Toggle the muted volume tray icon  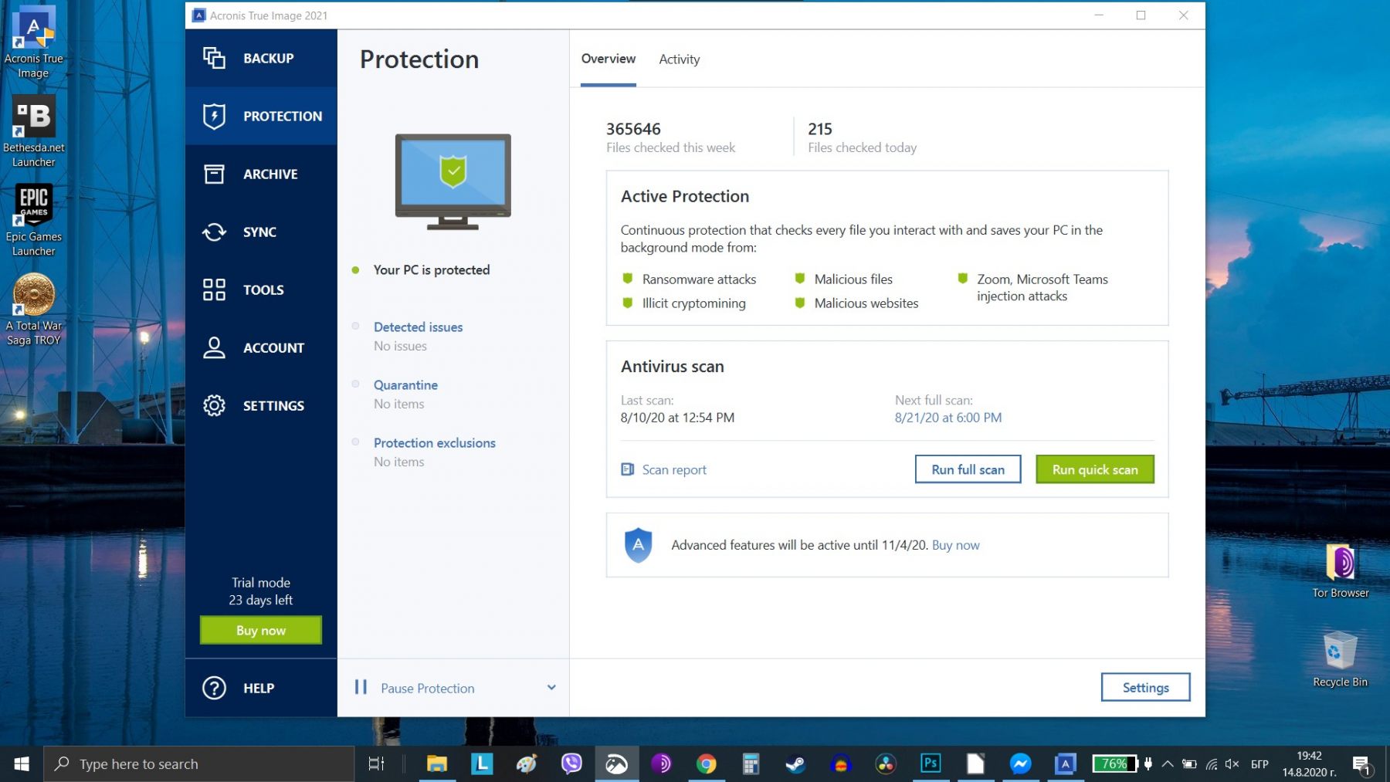tap(1232, 764)
